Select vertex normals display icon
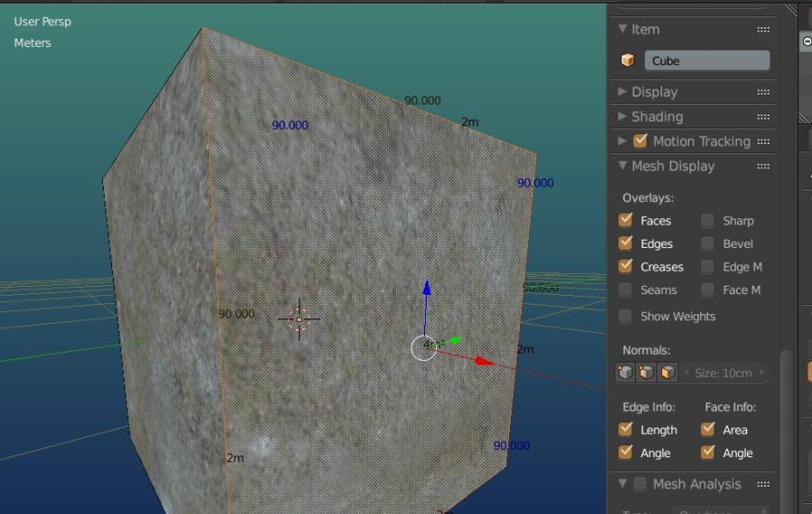This screenshot has width=812, height=514. 625,372
